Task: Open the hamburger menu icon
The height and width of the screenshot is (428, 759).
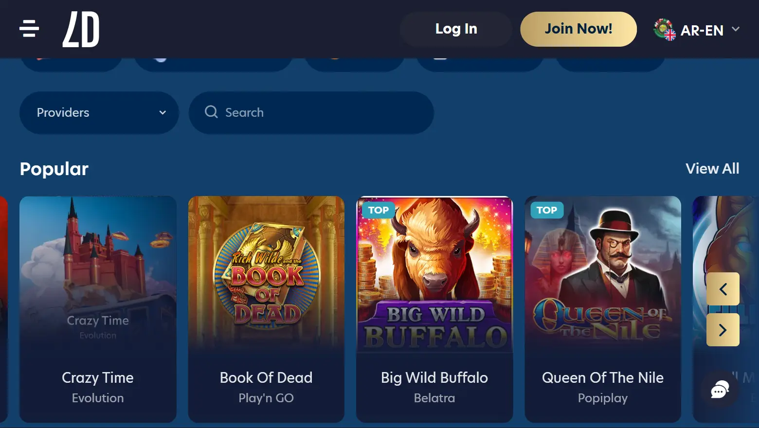Action: tap(29, 29)
